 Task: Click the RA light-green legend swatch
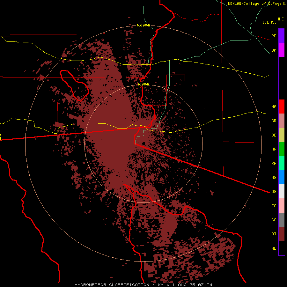coord(282,163)
